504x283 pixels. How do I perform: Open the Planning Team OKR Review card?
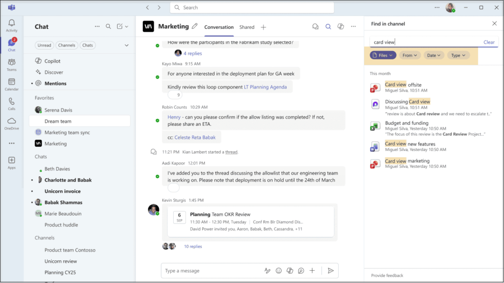point(251,222)
